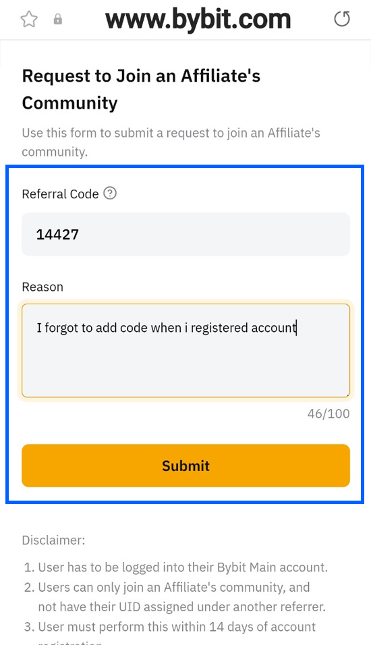This screenshot has height=645, width=371.
Task: Select disclaimer item about Bybit Main account
Action: pos(176,567)
